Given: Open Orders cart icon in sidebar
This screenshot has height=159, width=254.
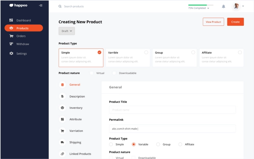Looking at the screenshot, I should [x=11, y=36].
